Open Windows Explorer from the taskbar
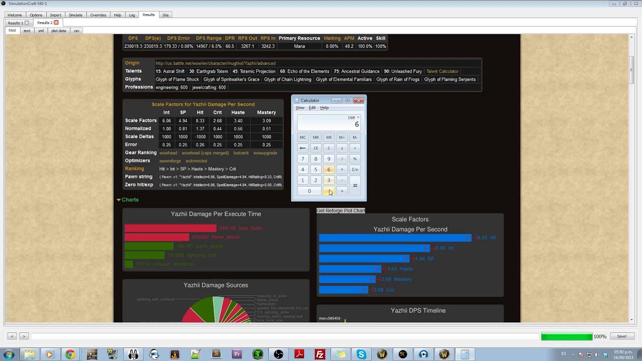 [x=30, y=354]
